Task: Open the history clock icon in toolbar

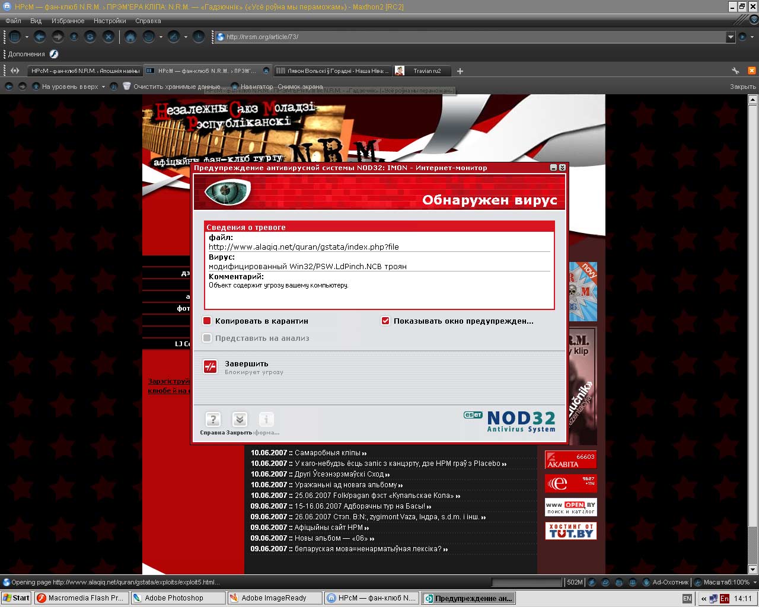Action: pos(199,37)
